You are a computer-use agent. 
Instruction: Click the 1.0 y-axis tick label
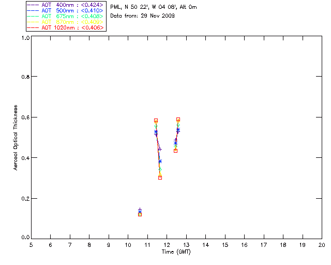tap(25, 38)
